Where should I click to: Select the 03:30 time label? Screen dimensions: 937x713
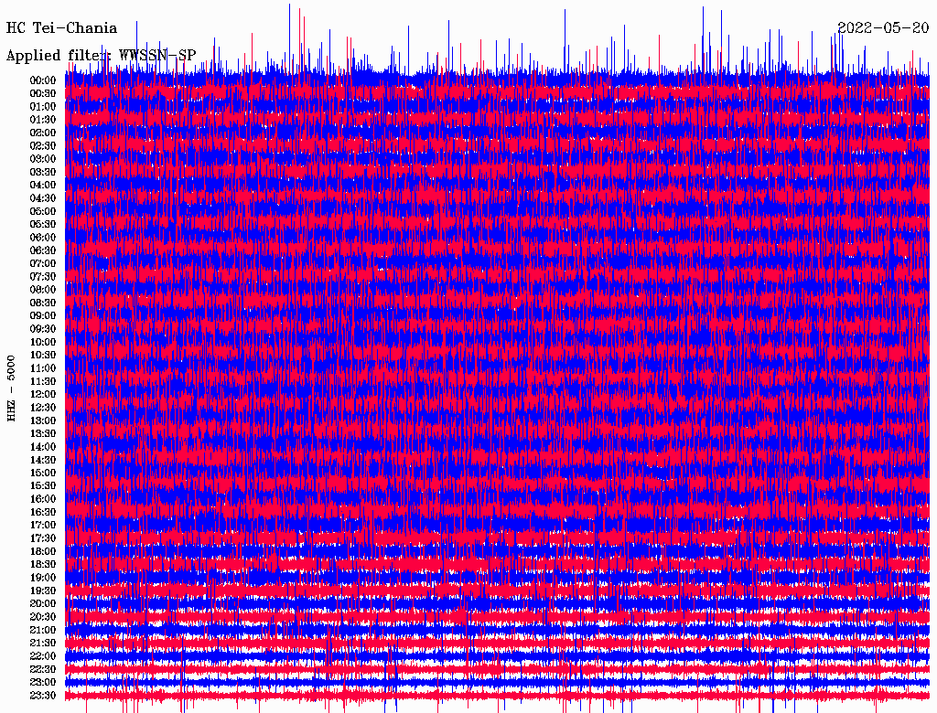click(x=43, y=172)
